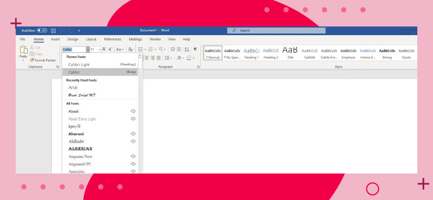Click the Undo arrow in title bar
This screenshot has height=200, width=433.
click(61, 31)
